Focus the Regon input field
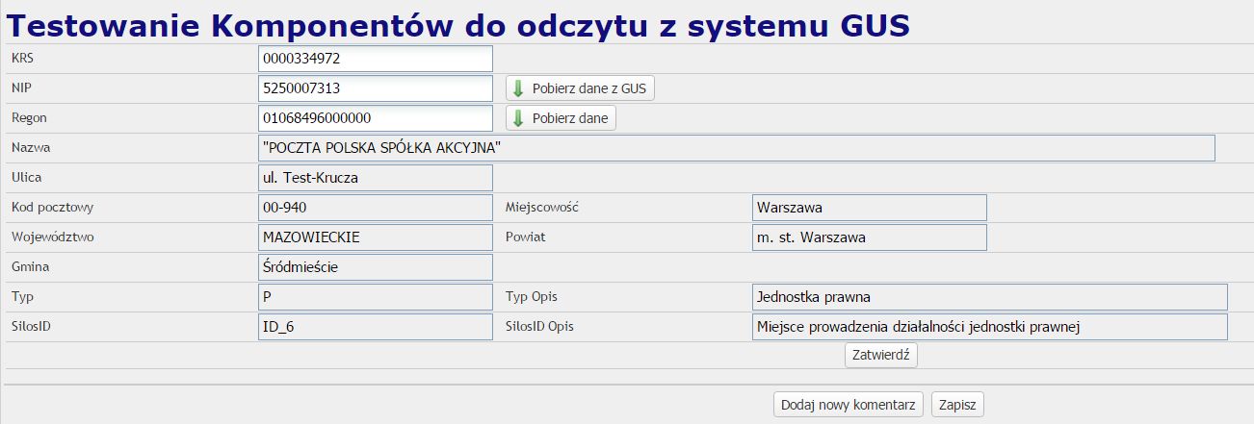Image resolution: width=1254 pixels, height=424 pixels. (x=376, y=118)
